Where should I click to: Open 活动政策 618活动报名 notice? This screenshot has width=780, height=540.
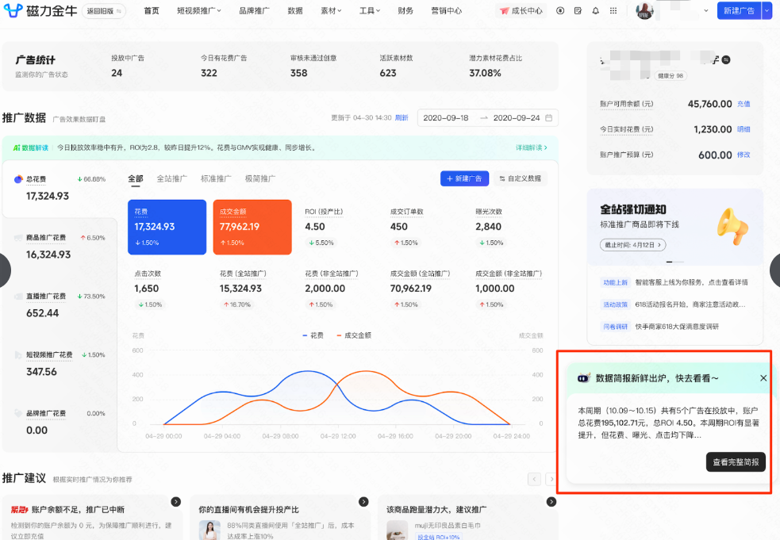pyautogui.click(x=673, y=304)
